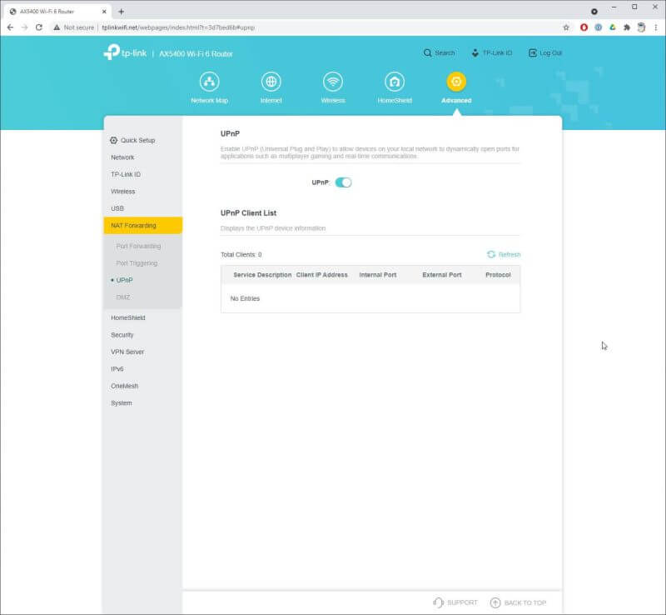Select Port Triggering submenu item
Viewport: 666px width, 615px height.
pyautogui.click(x=137, y=262)
